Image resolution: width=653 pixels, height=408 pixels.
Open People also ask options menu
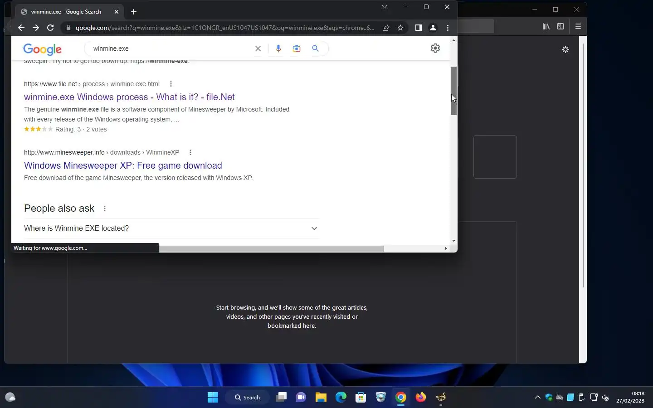click(x=105, y=209)
